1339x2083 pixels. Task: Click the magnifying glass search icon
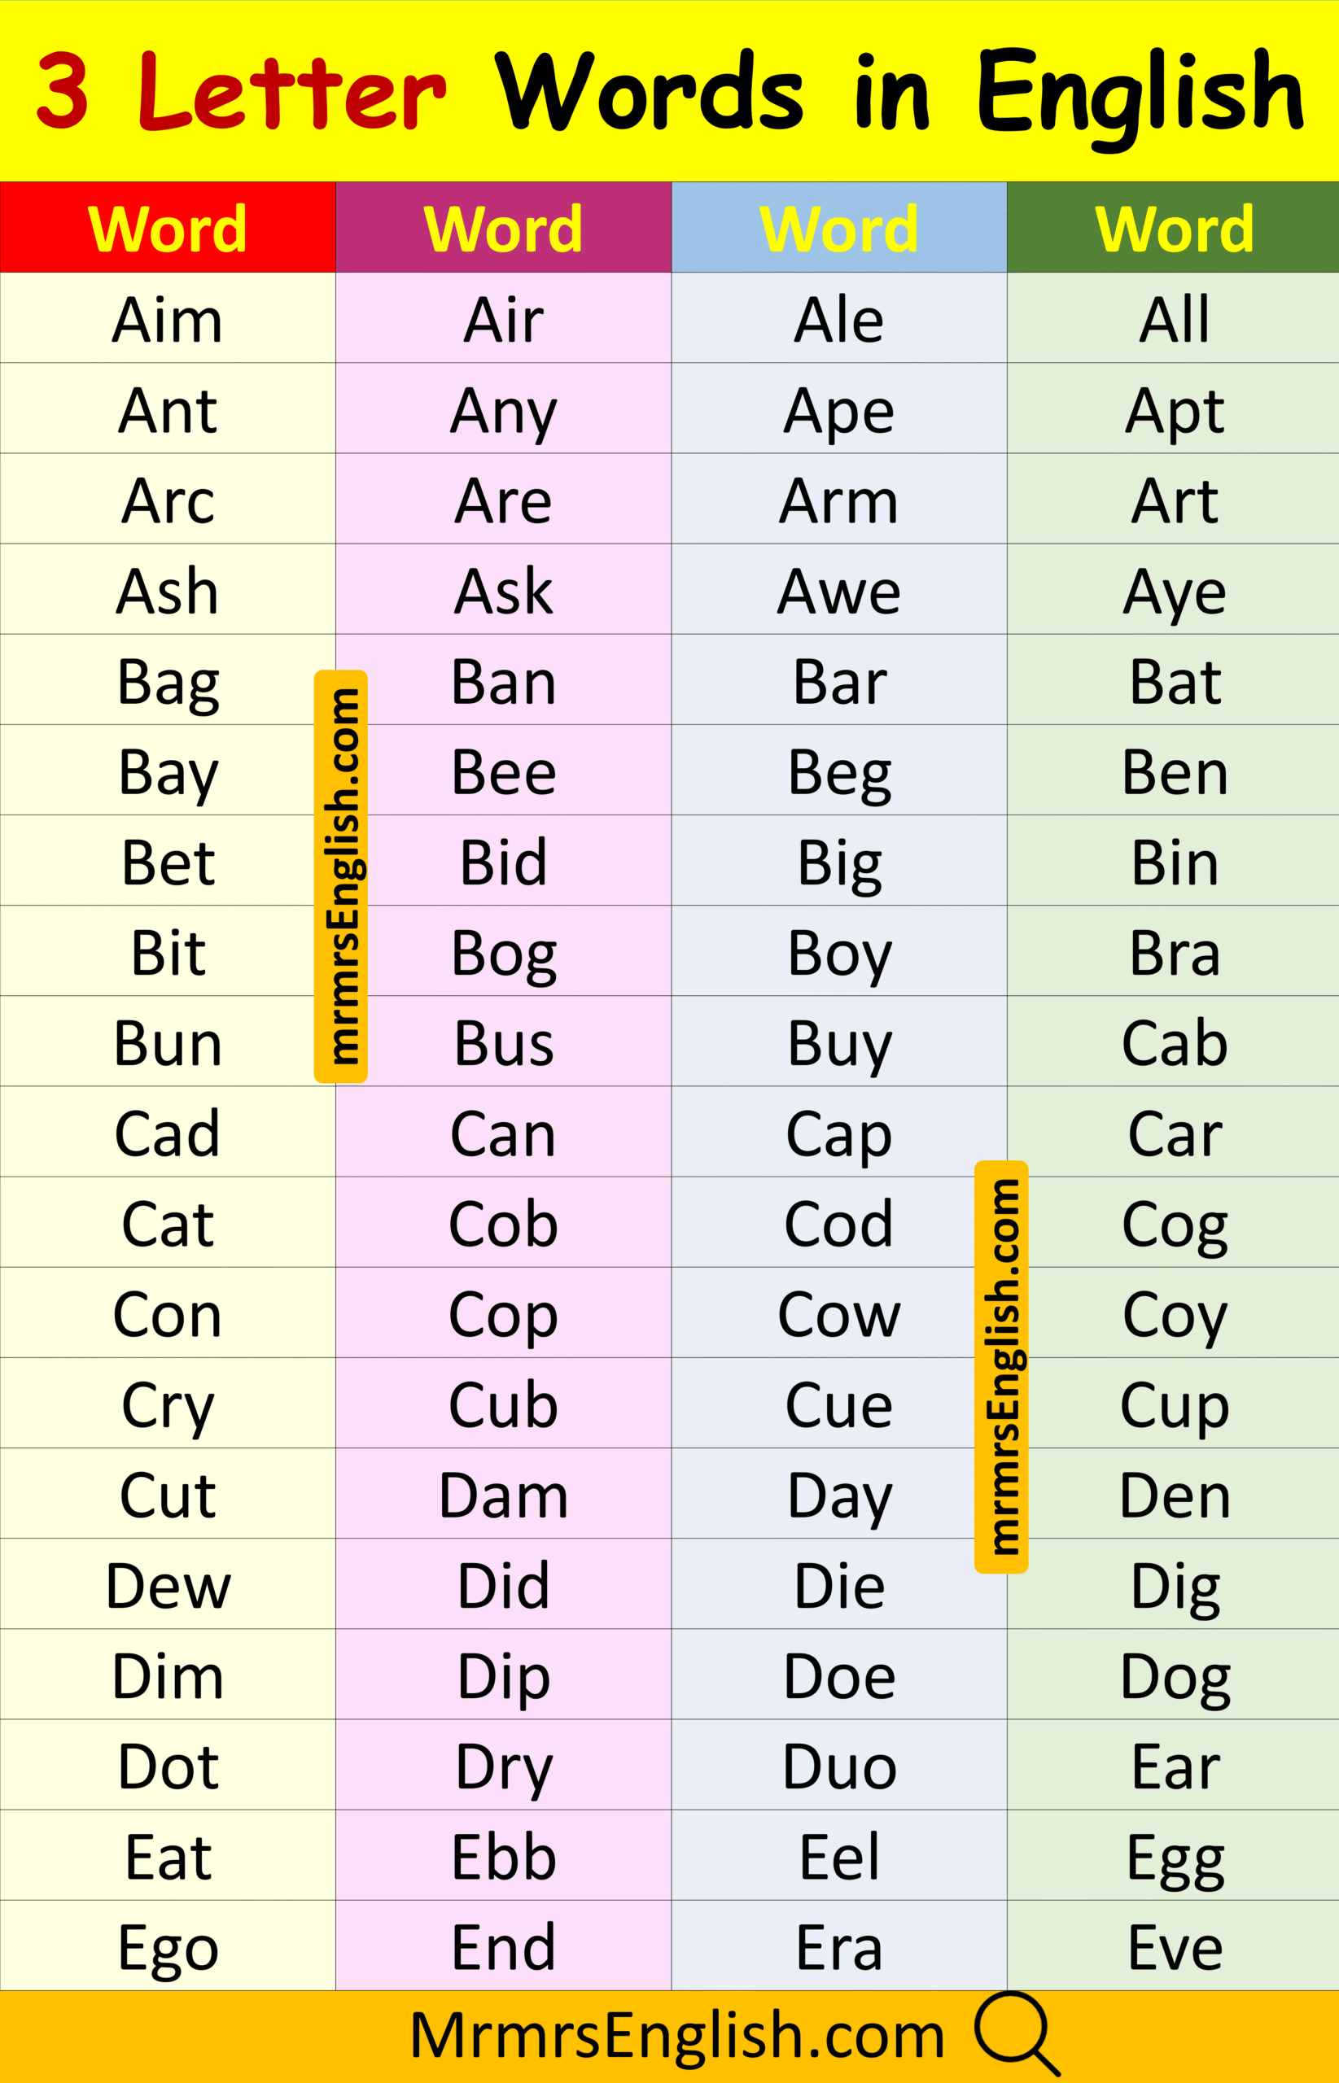click(x=1016, y=2033)
